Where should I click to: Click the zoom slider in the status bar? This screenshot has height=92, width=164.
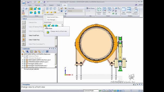pyautogui.click(x=131, y=91)
